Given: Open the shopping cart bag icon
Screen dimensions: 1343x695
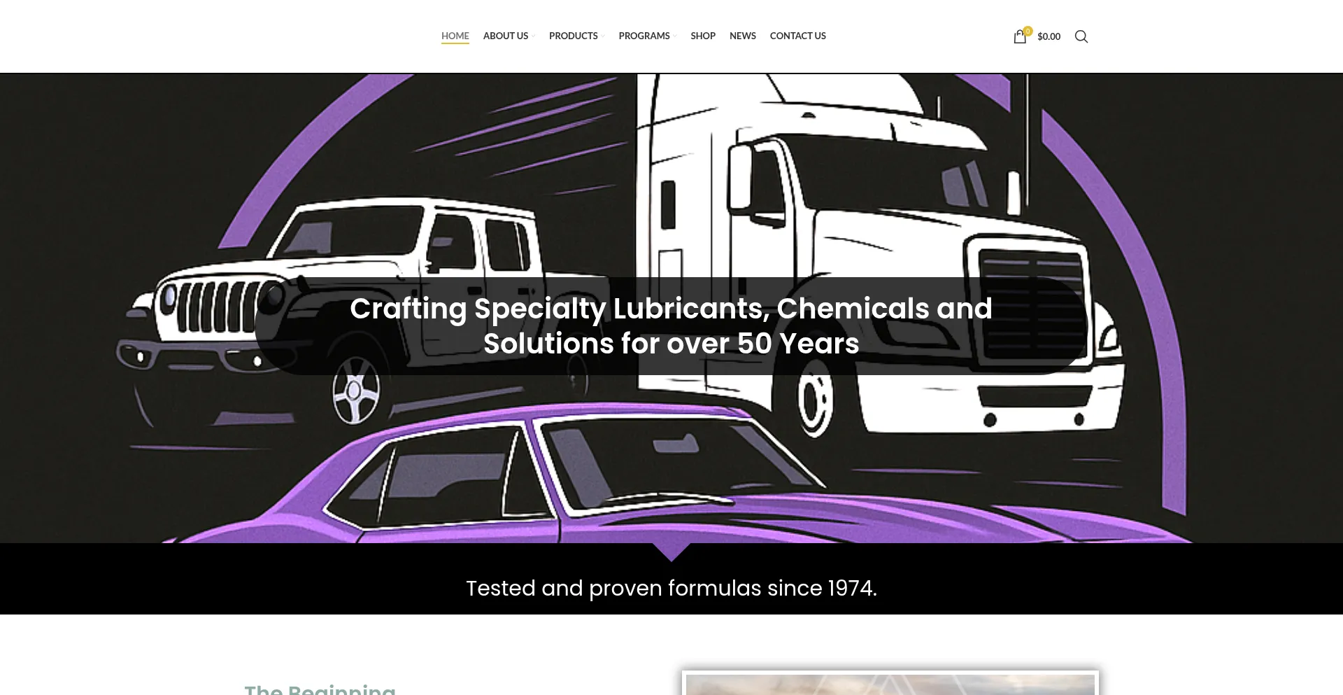Looking at the screenshot, I should tap(1019, 37).
